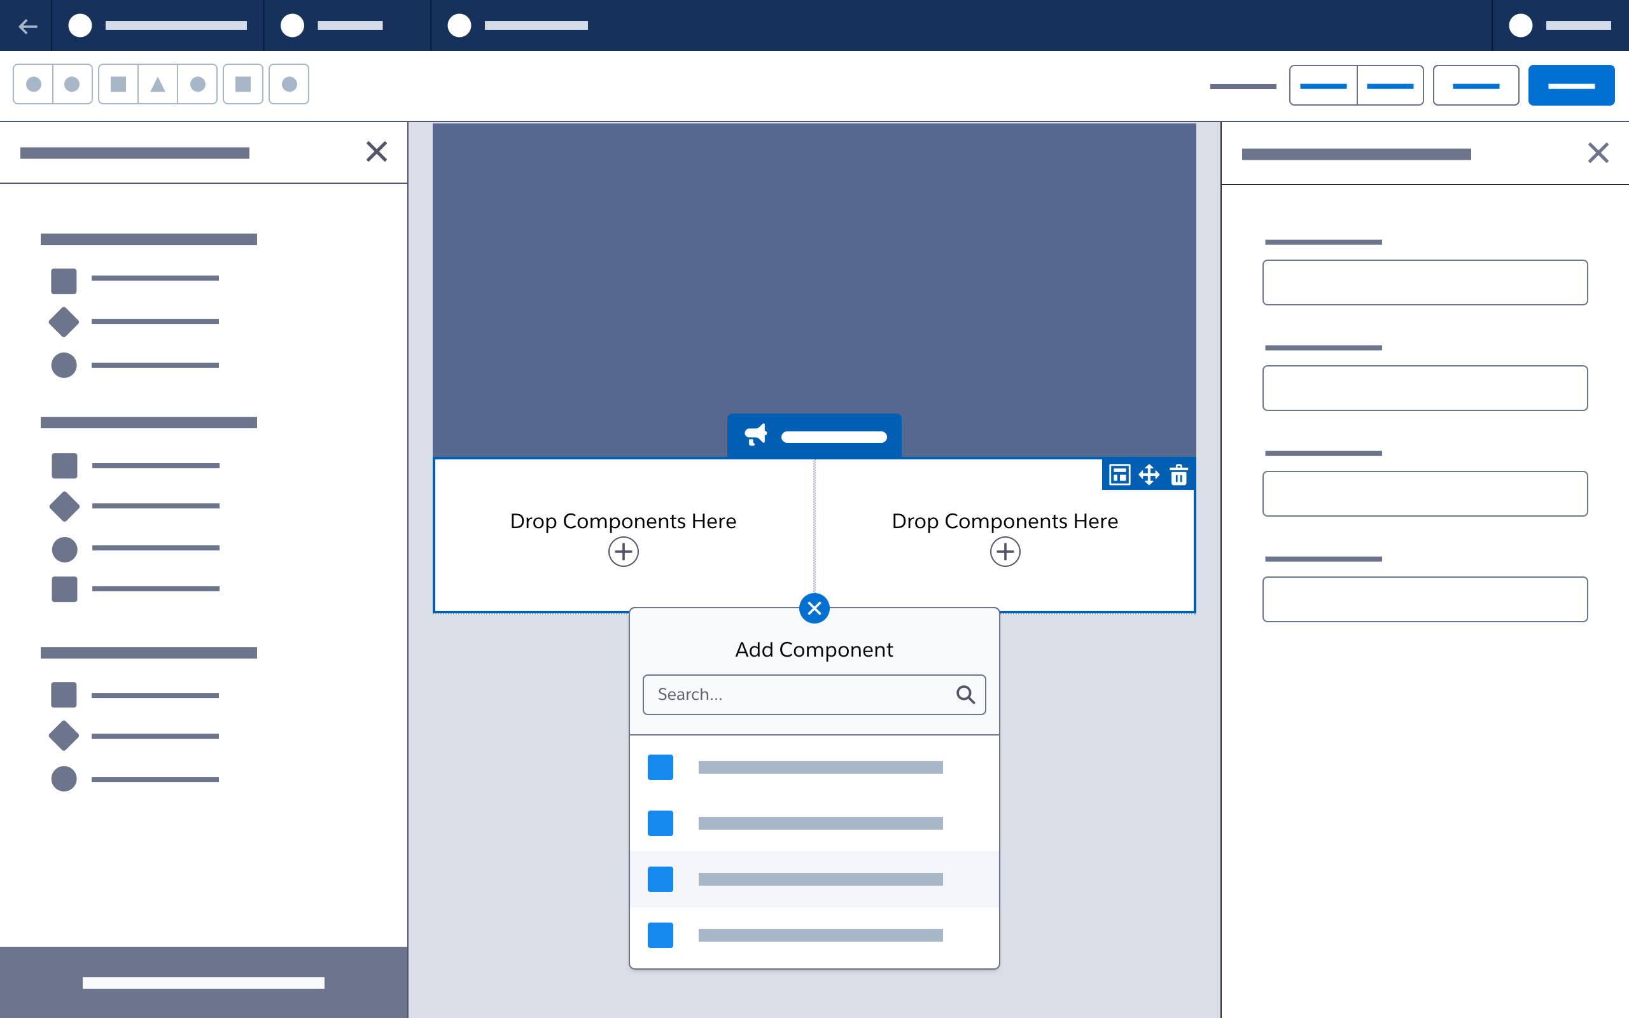1629x1018 pixels.
Task: Click the back arrow in the top navigation
Action: 27,26
